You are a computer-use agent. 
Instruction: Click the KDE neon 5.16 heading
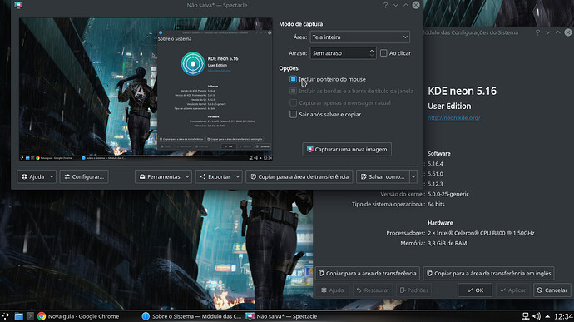(462, 91)
